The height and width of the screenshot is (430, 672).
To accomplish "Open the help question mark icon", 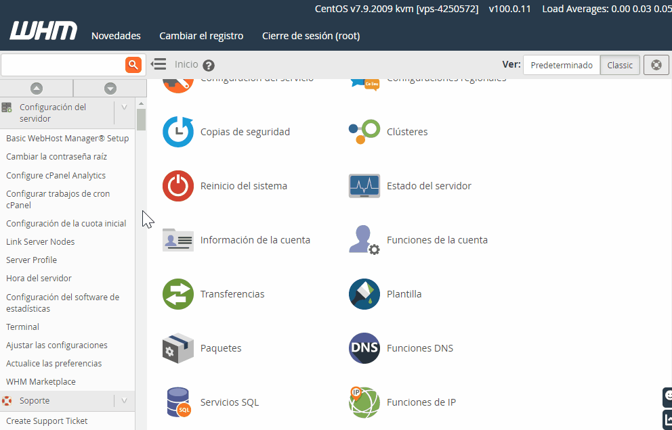I will click(x=208, y=66).
